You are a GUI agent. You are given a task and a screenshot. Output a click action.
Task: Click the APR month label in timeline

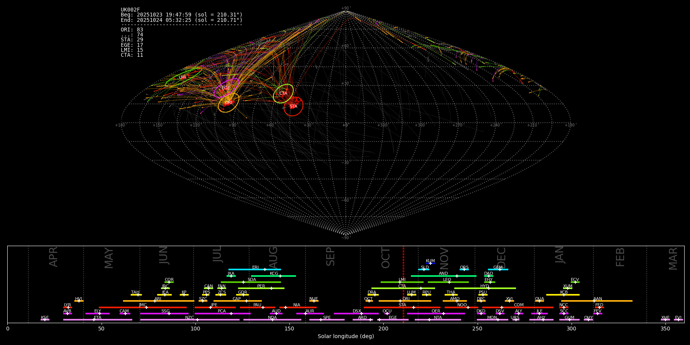[x=53, y=257]
